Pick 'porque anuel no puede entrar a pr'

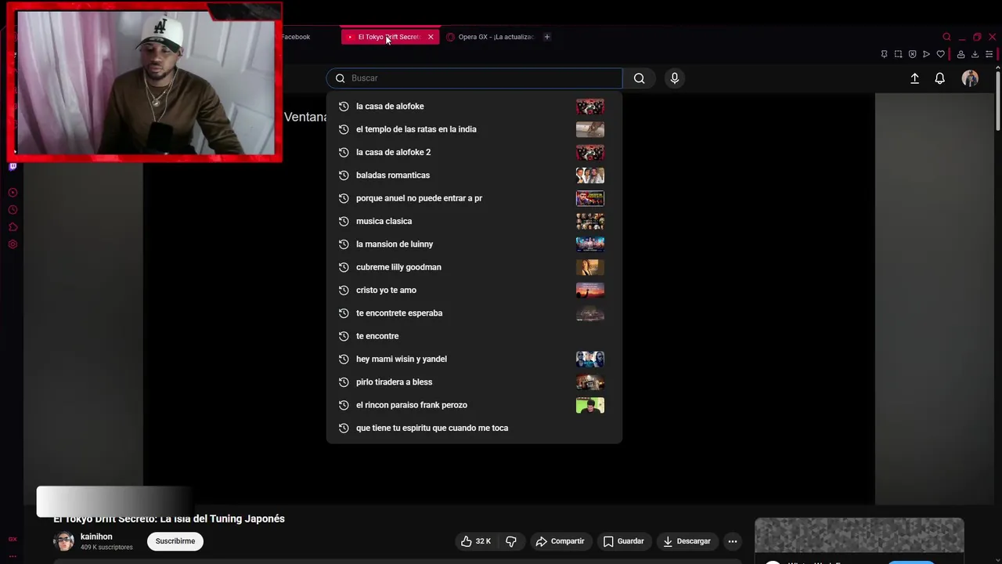pyautogui.click(x=474, y=198)
